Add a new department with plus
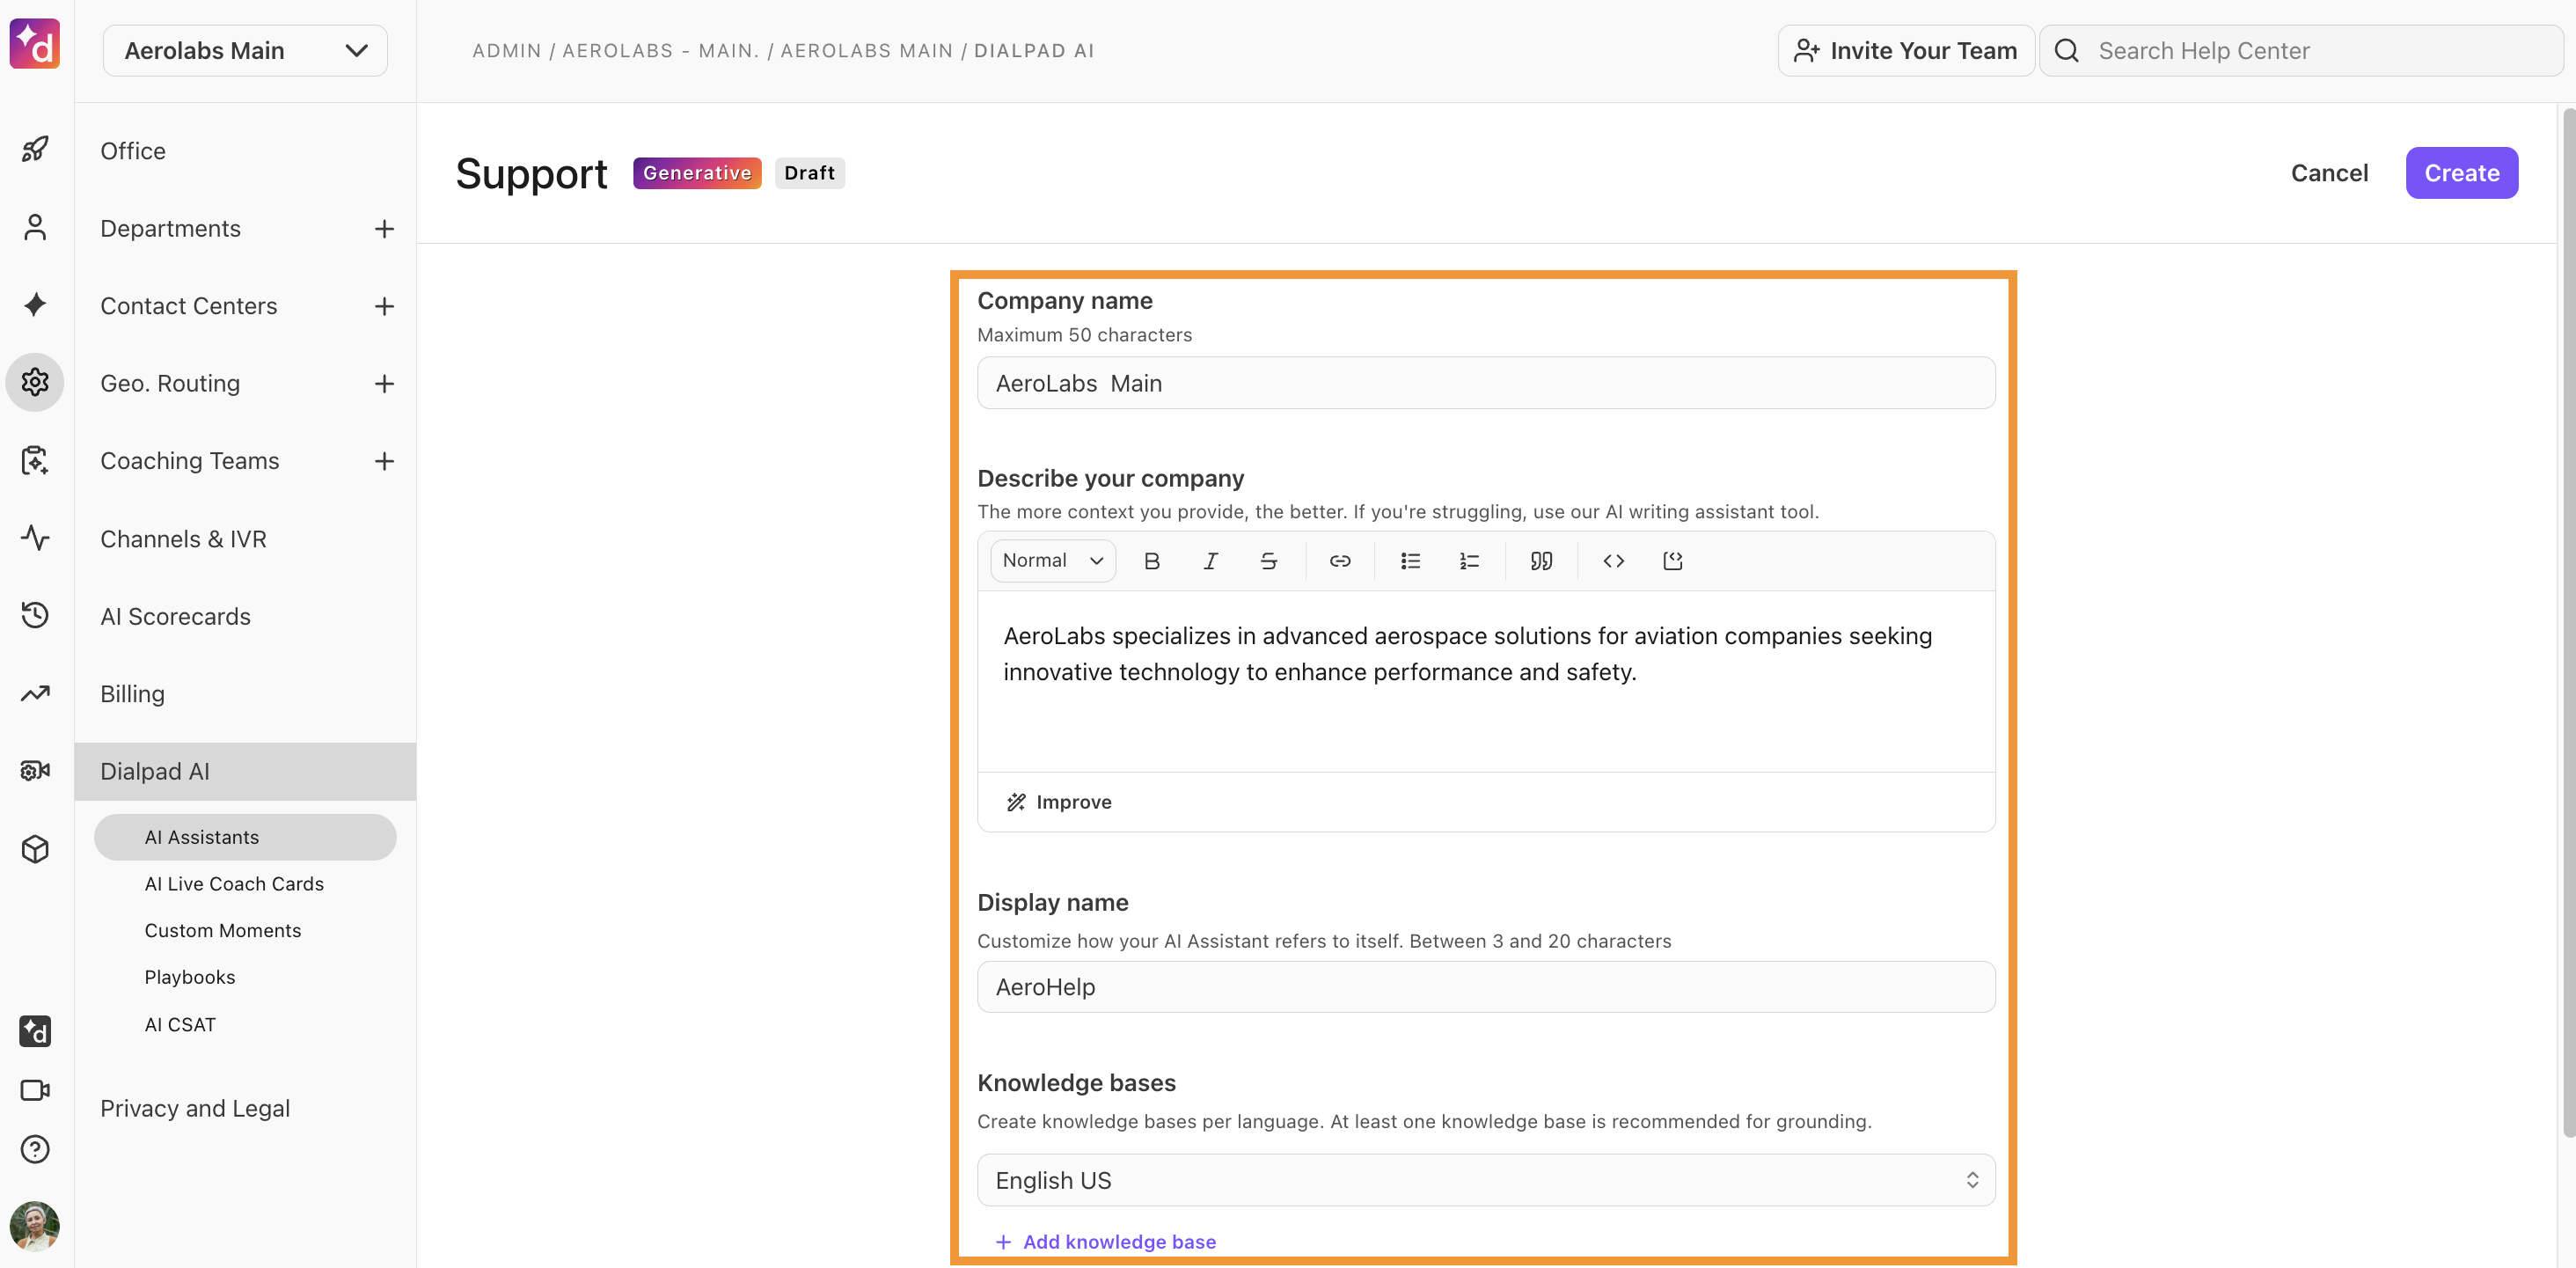The width and height of the screenshot is (2576, 1268). 384,229
